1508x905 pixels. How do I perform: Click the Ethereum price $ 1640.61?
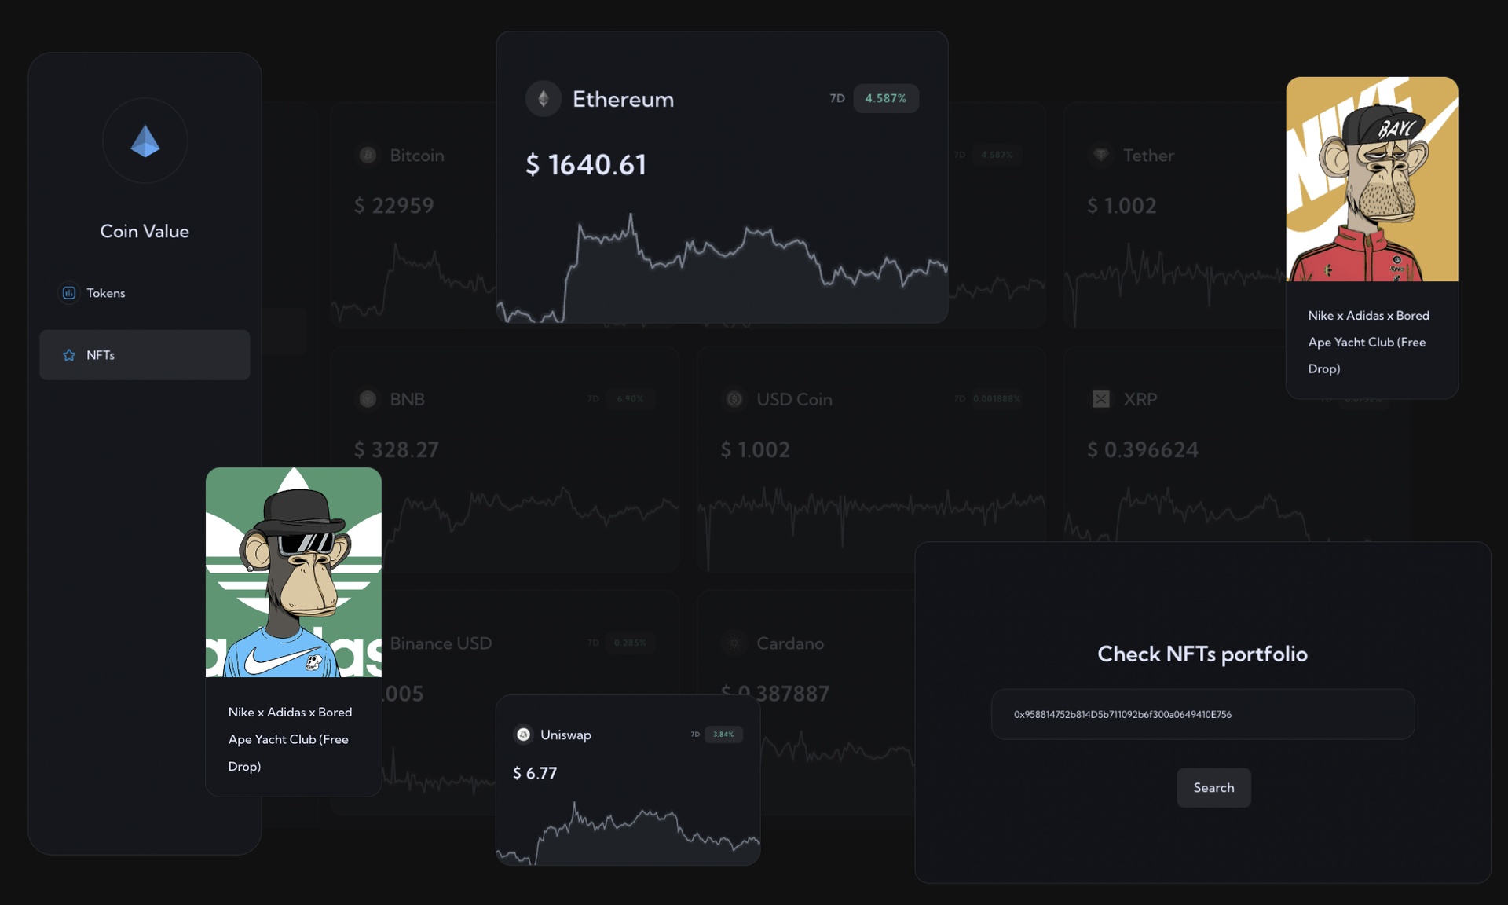click(x=586, y=165)
